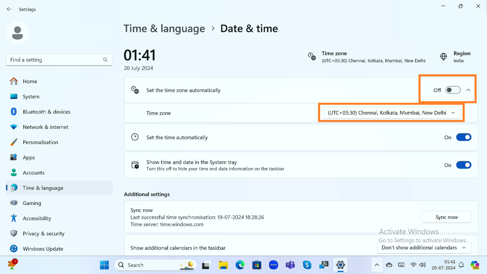Disable Show time and date in System tray
This screenshot has width=487, height=274.
(463, 165)
